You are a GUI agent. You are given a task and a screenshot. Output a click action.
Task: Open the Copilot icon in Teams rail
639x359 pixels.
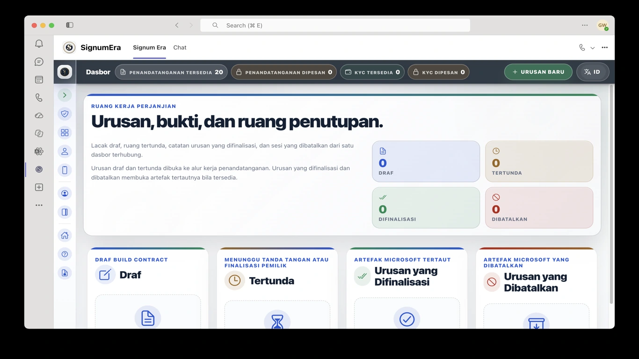tap(39, 133)
